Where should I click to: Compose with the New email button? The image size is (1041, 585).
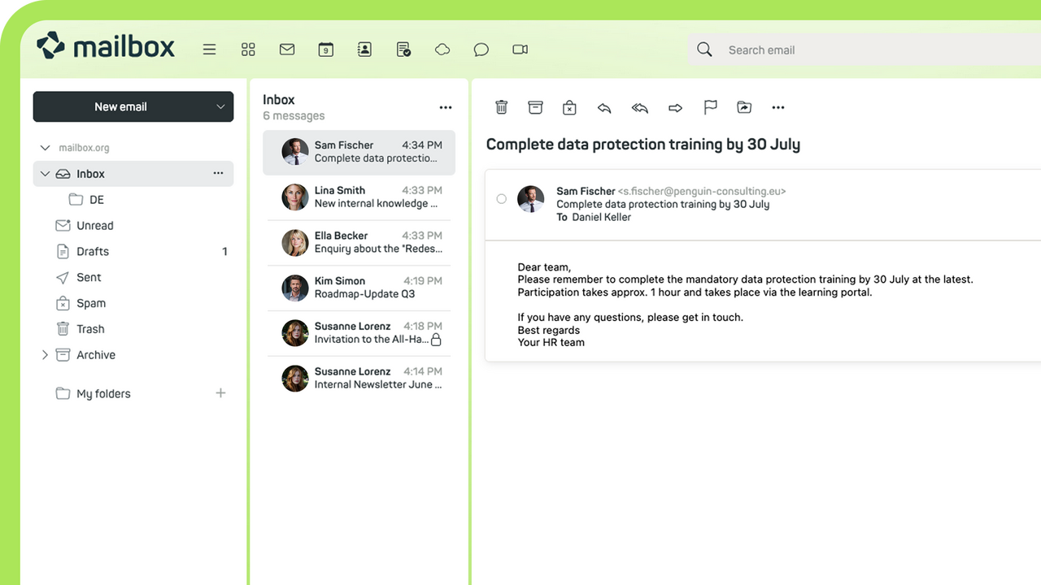point(120,106)
